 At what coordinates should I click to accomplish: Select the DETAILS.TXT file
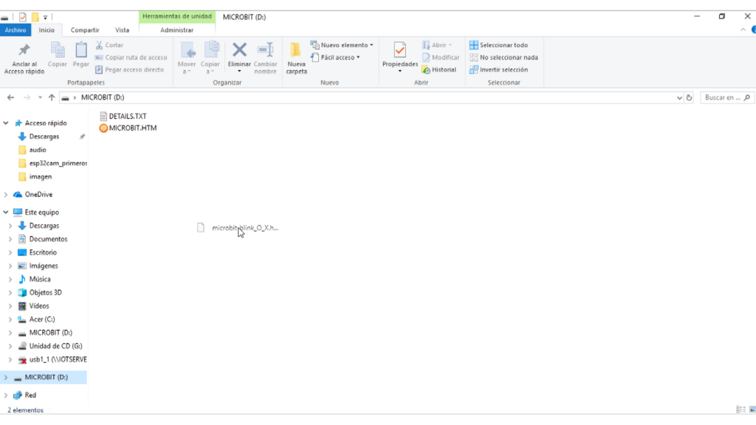coord(127,117)
